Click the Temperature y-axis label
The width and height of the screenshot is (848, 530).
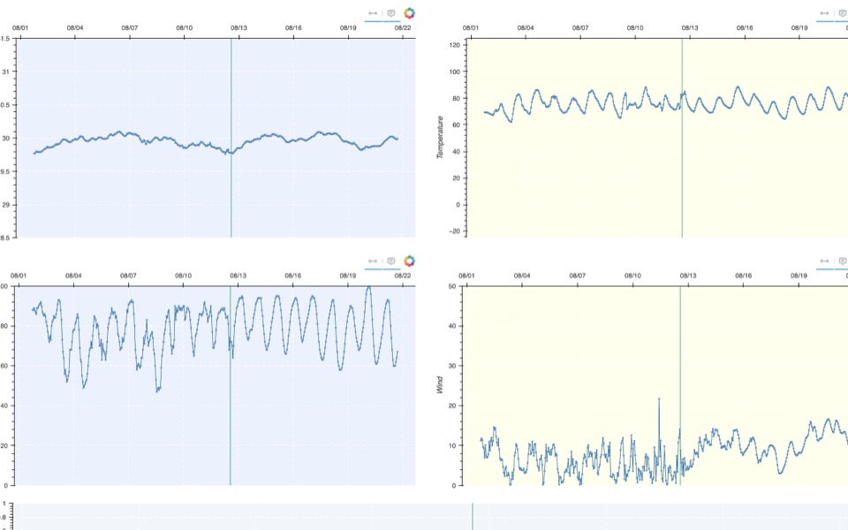point(440,138)
